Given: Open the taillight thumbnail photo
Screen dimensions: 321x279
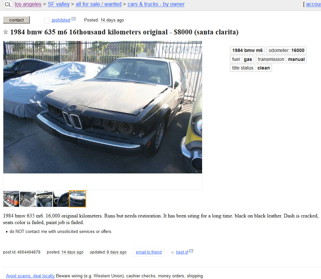Looking at the screenshot, I should 11,199.
